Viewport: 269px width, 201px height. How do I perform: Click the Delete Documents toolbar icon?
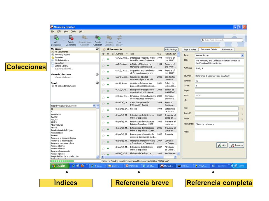pyautogui.click(x=71, y=38)
